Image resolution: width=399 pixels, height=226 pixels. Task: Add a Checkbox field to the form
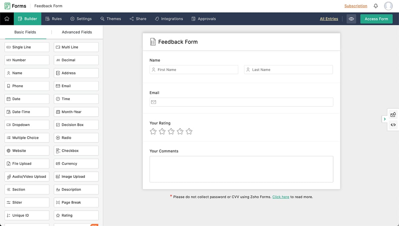point(76,151)
